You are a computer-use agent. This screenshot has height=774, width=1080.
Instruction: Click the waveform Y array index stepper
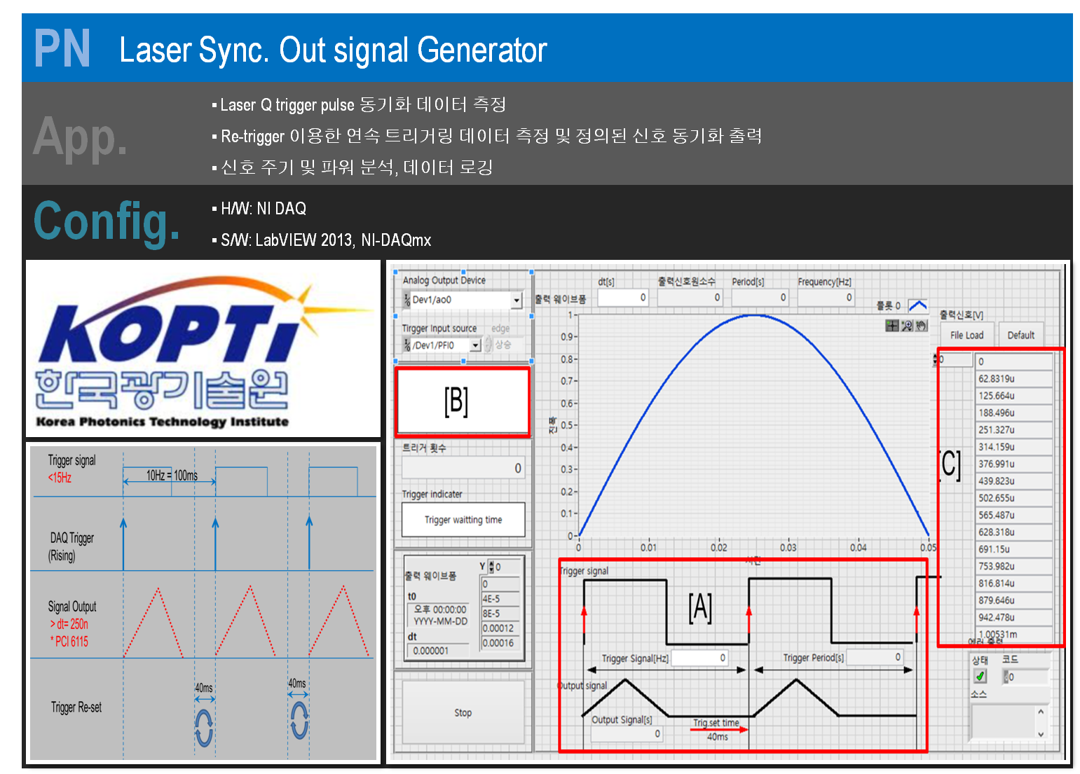[491, 567]
